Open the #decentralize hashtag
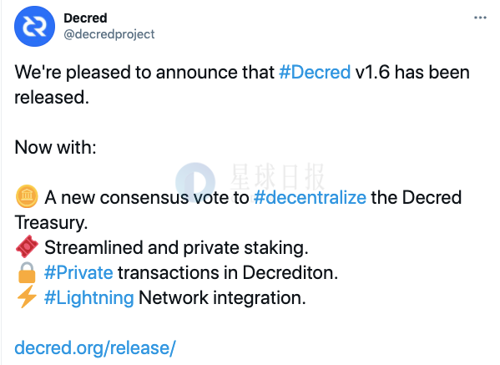Image resolution: width=500 pixels, height=365 pixels. point(310,197)
